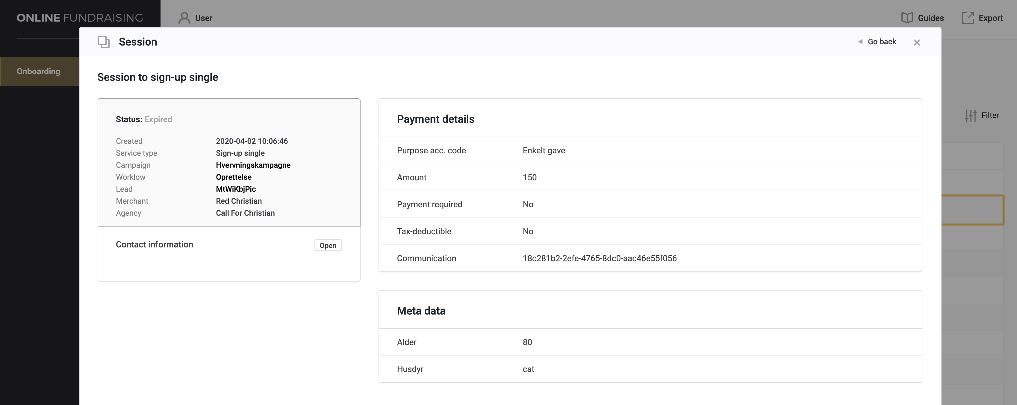Click the Go back arrow icon
The width and height of the screenshot is (1017, 405).
pos(860,41)
